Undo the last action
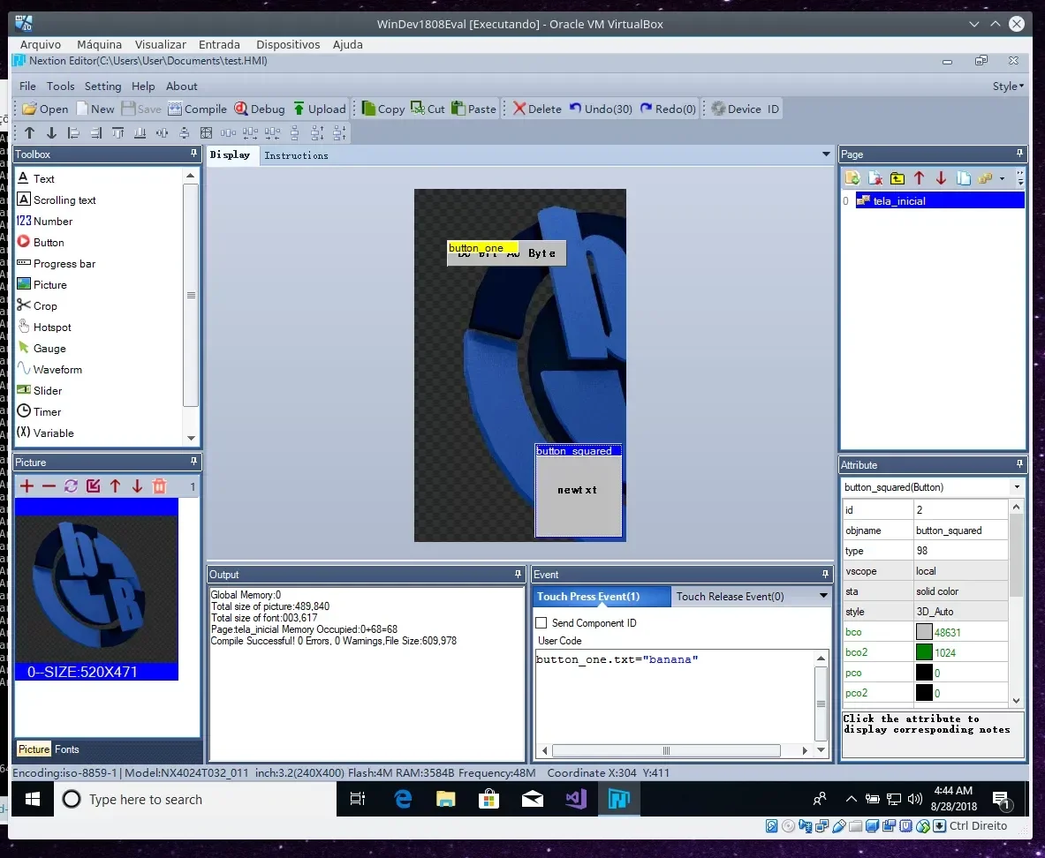The width and height of the screenshot is (1045, 858). click(x=601, y=109)
